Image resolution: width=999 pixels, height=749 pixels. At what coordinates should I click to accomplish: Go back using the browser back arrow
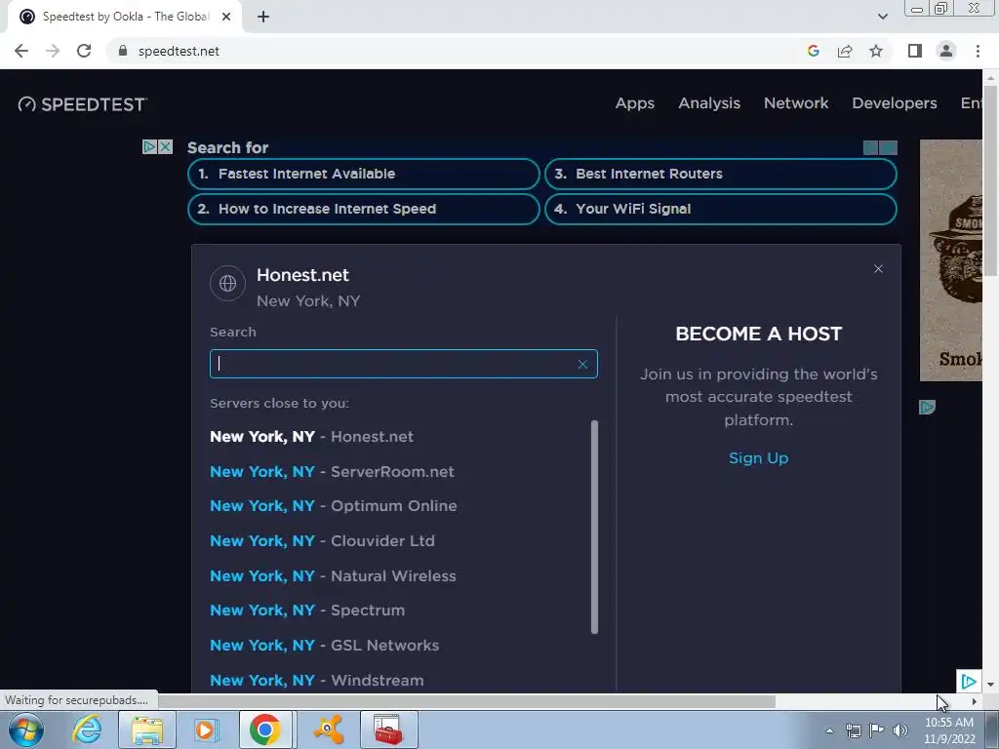pyautogui.click(x=21, y=51)
